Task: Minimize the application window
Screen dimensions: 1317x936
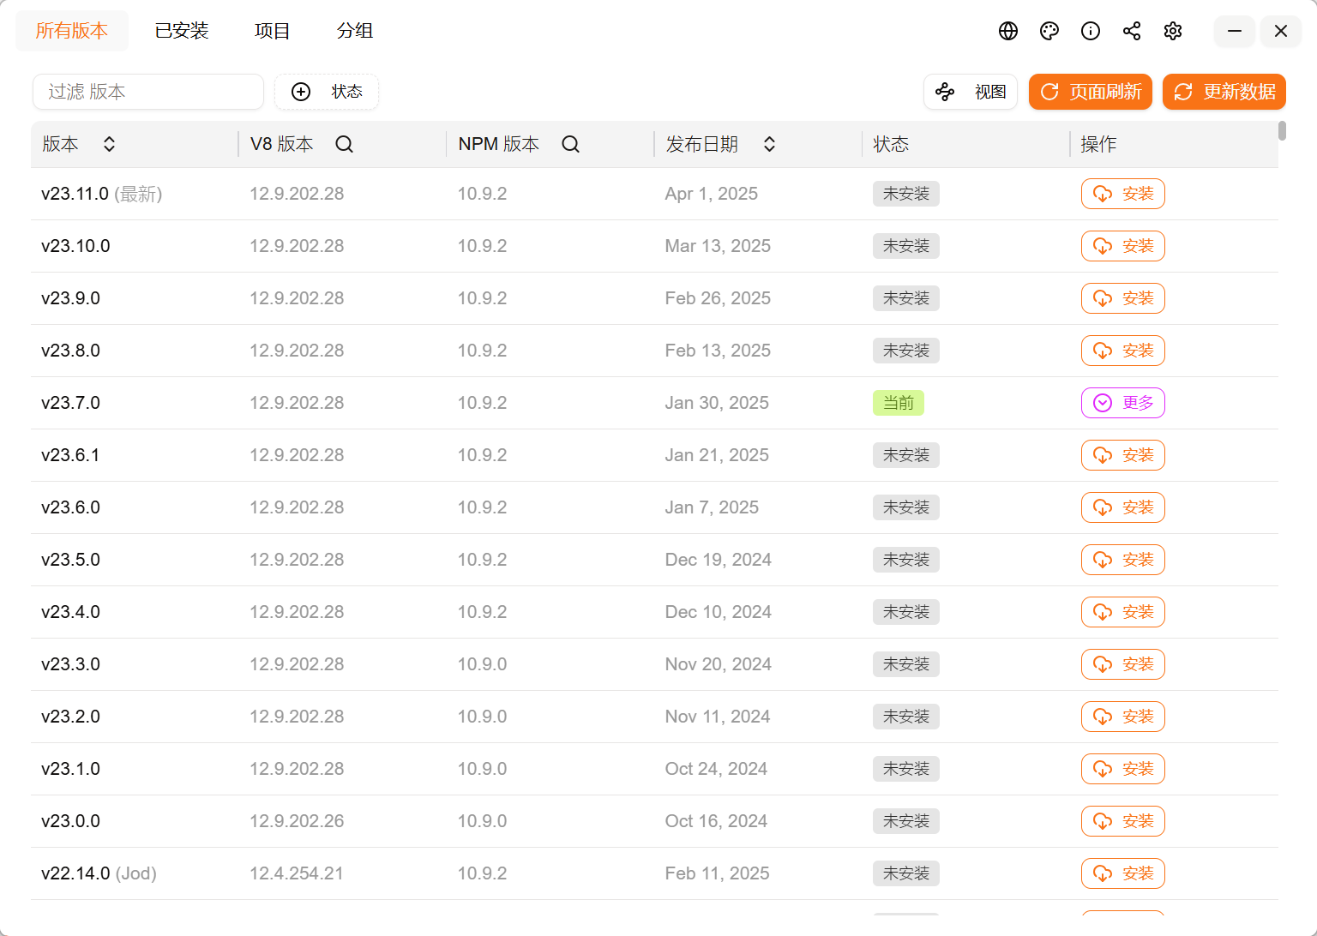Action: click(x=1235, y=31)
